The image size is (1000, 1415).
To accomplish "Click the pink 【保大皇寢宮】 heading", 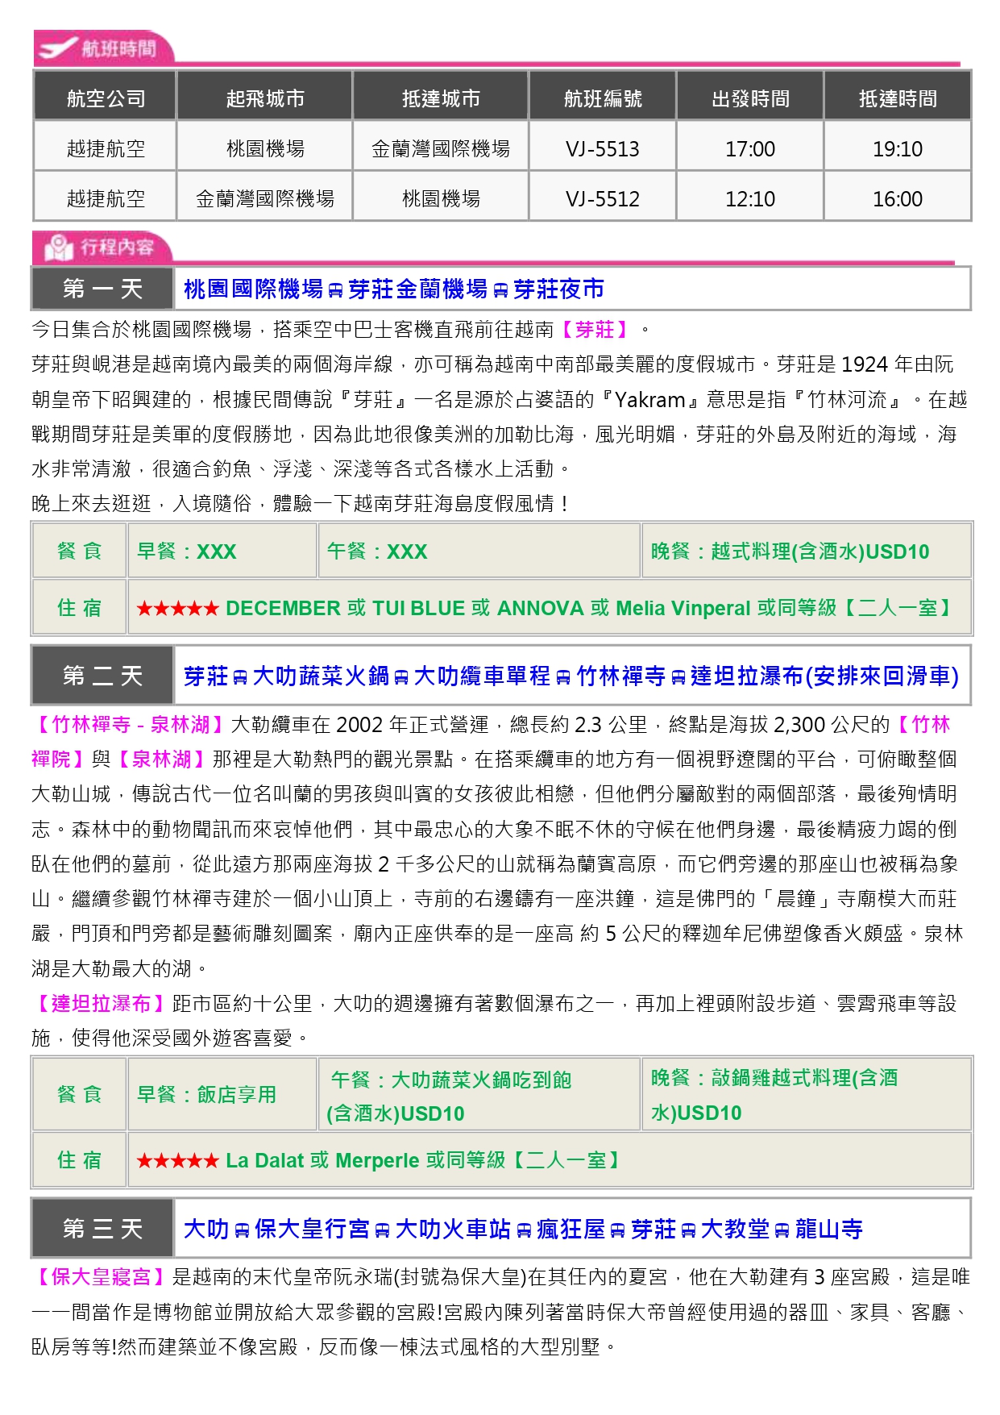I will pos(101,1276).
